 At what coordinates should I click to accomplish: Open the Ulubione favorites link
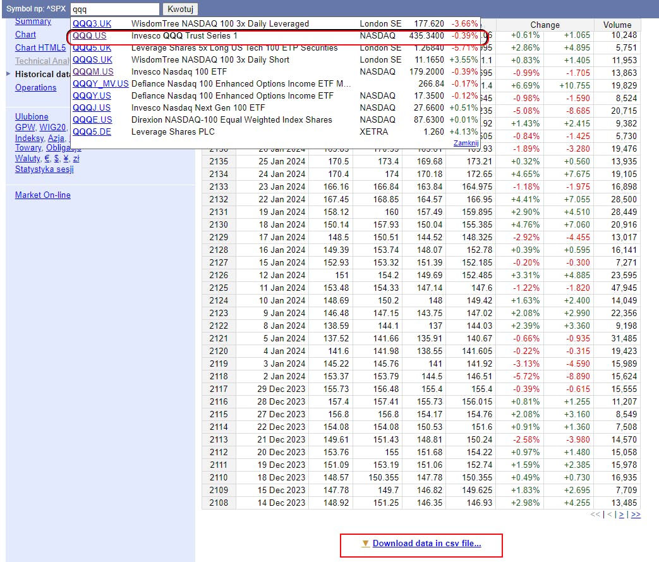[32, 116]
